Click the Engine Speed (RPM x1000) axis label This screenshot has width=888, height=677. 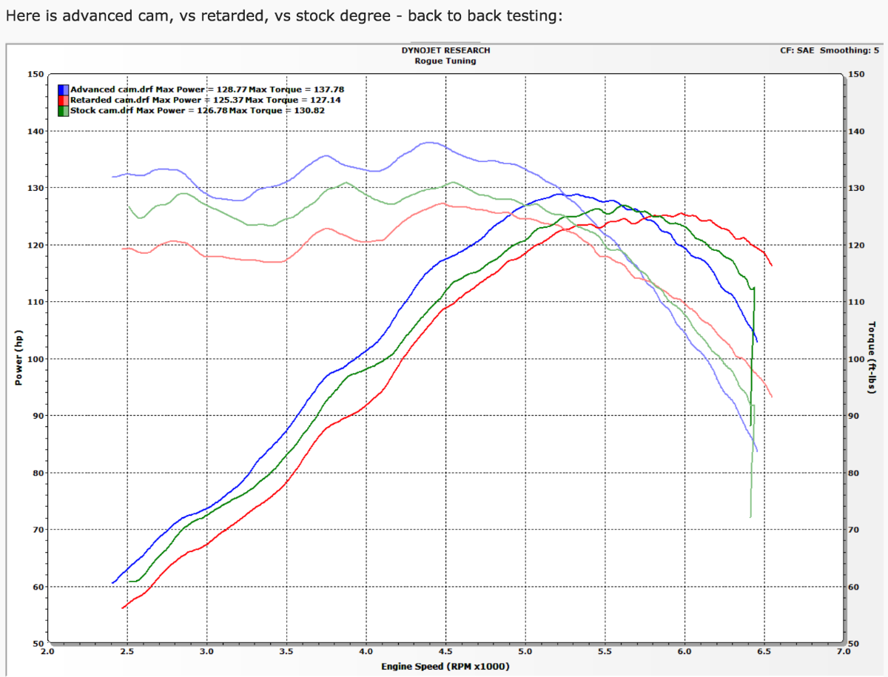pos(445,666)
